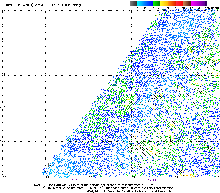Viewport: 220px width, 193px height.
Task: Click the '>50 knots' legend label
Action: coord(211,8)
